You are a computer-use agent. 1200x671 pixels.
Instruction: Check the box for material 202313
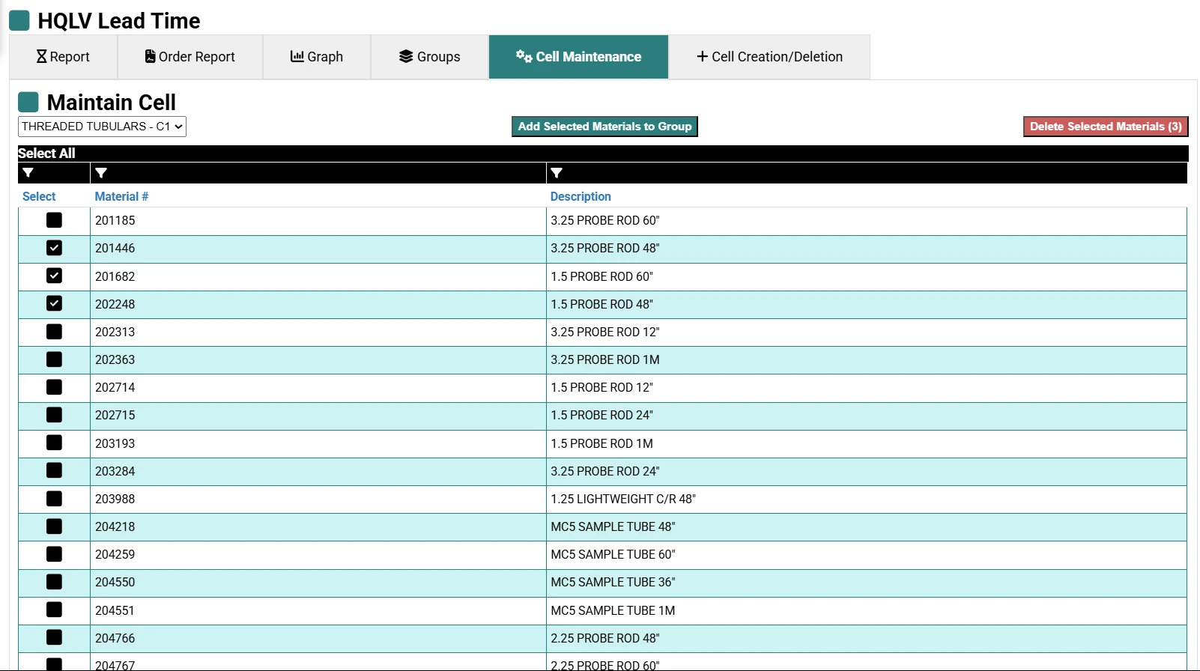tap(54, 332)
